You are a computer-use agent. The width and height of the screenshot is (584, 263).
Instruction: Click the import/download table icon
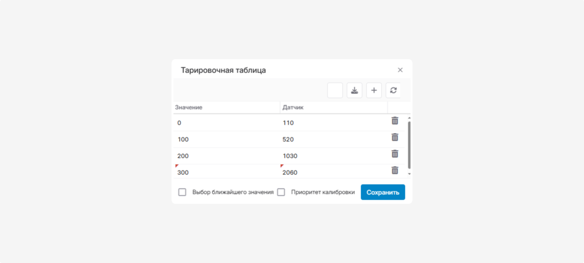tap(354, 90)
